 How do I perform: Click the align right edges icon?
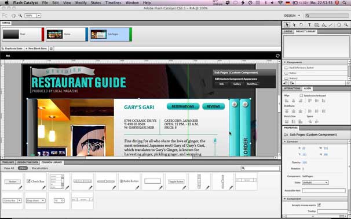301,101
